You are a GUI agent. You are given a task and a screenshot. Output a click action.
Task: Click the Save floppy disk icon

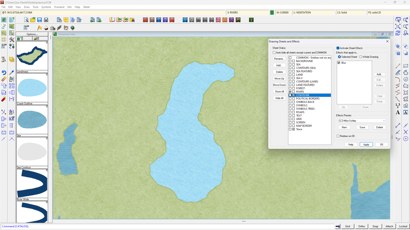(x=39, y=20)
